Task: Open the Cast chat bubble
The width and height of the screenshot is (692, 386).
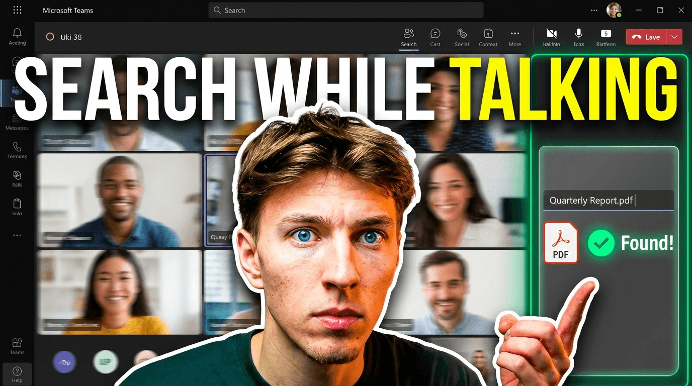Action: (x=436, y=38)
